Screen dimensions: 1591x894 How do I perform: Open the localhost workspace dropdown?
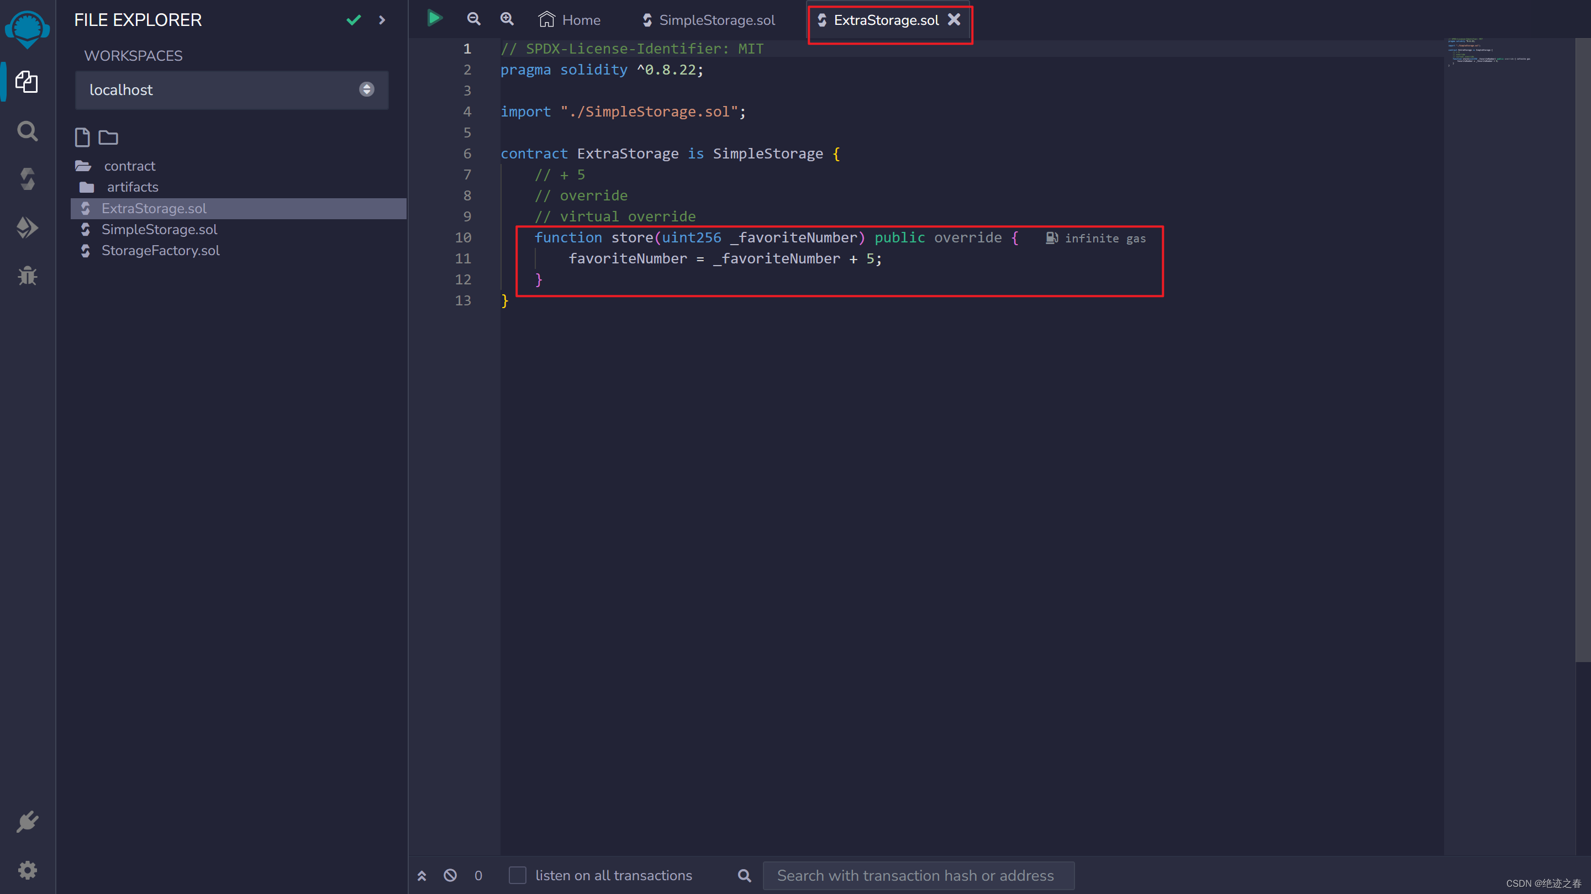coord(231,90)
